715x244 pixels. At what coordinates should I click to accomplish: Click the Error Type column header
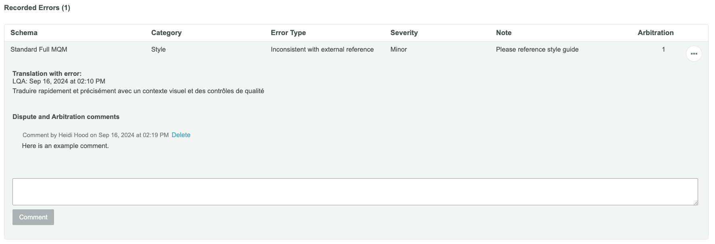(x=288, y=33)
